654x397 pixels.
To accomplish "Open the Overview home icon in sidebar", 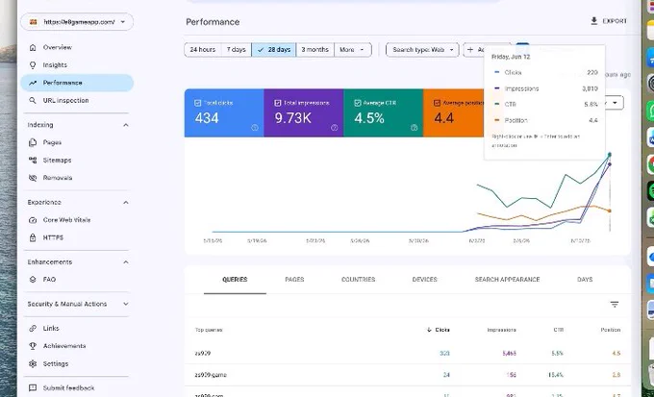I will point(33,47).
